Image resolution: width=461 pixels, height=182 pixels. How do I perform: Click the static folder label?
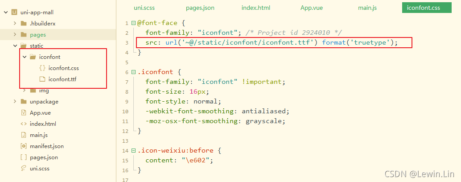pos(37,46)
